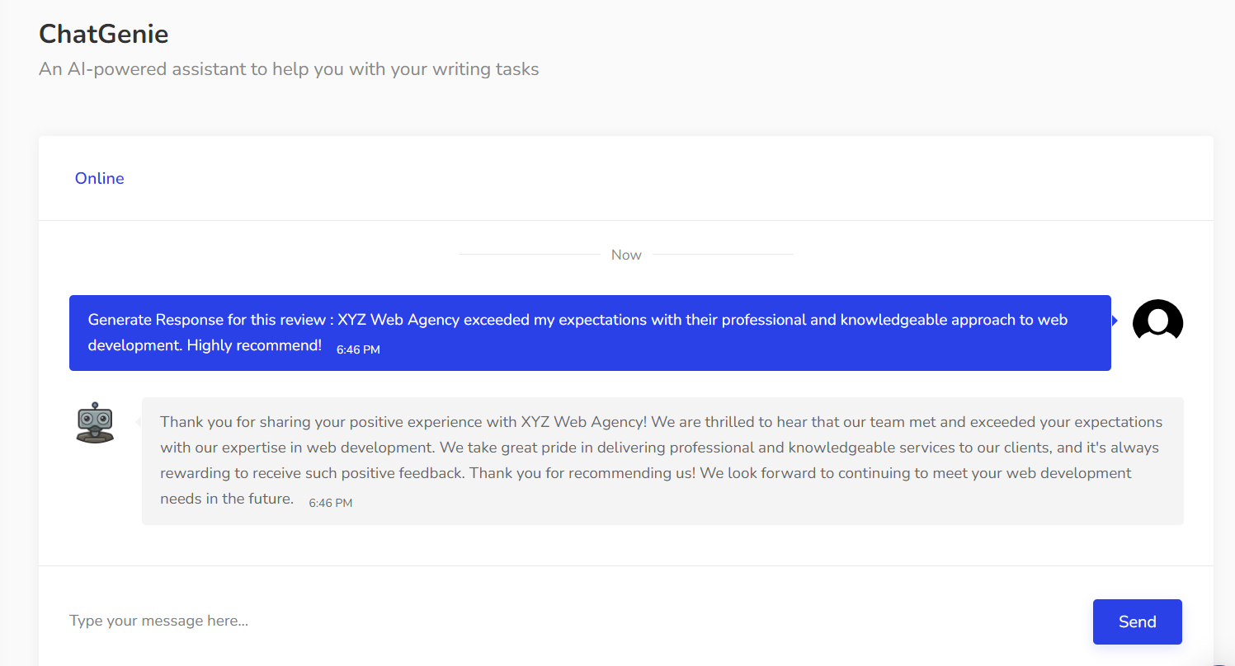The width and height of the screenshot is (1235, 666).
Task: Click the AI-powered assistant subtitle text
Action: point(289,69)
